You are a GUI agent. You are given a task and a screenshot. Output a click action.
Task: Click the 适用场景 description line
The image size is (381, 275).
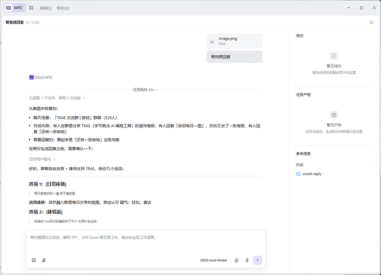(90, 202)
